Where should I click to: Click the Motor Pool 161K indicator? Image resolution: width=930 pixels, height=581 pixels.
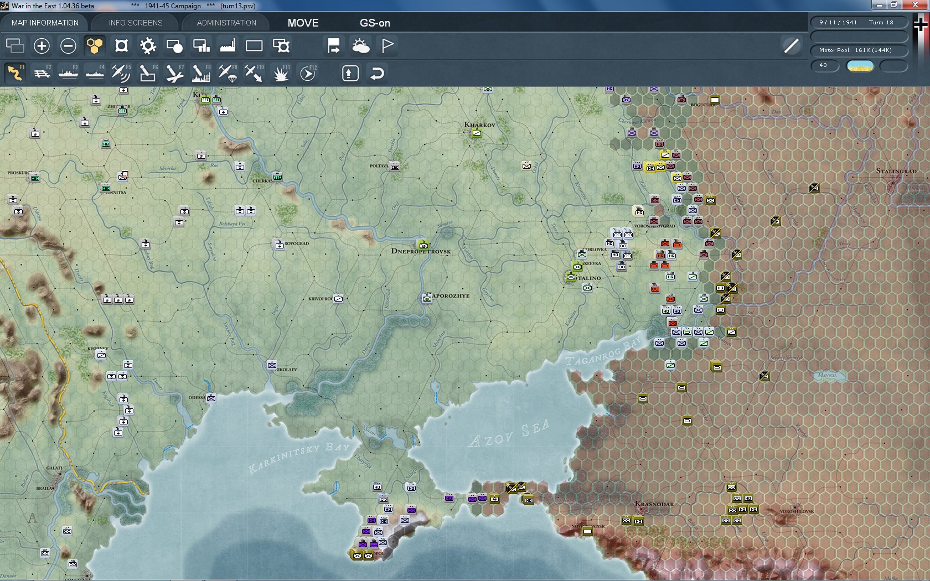coord(860,50)
